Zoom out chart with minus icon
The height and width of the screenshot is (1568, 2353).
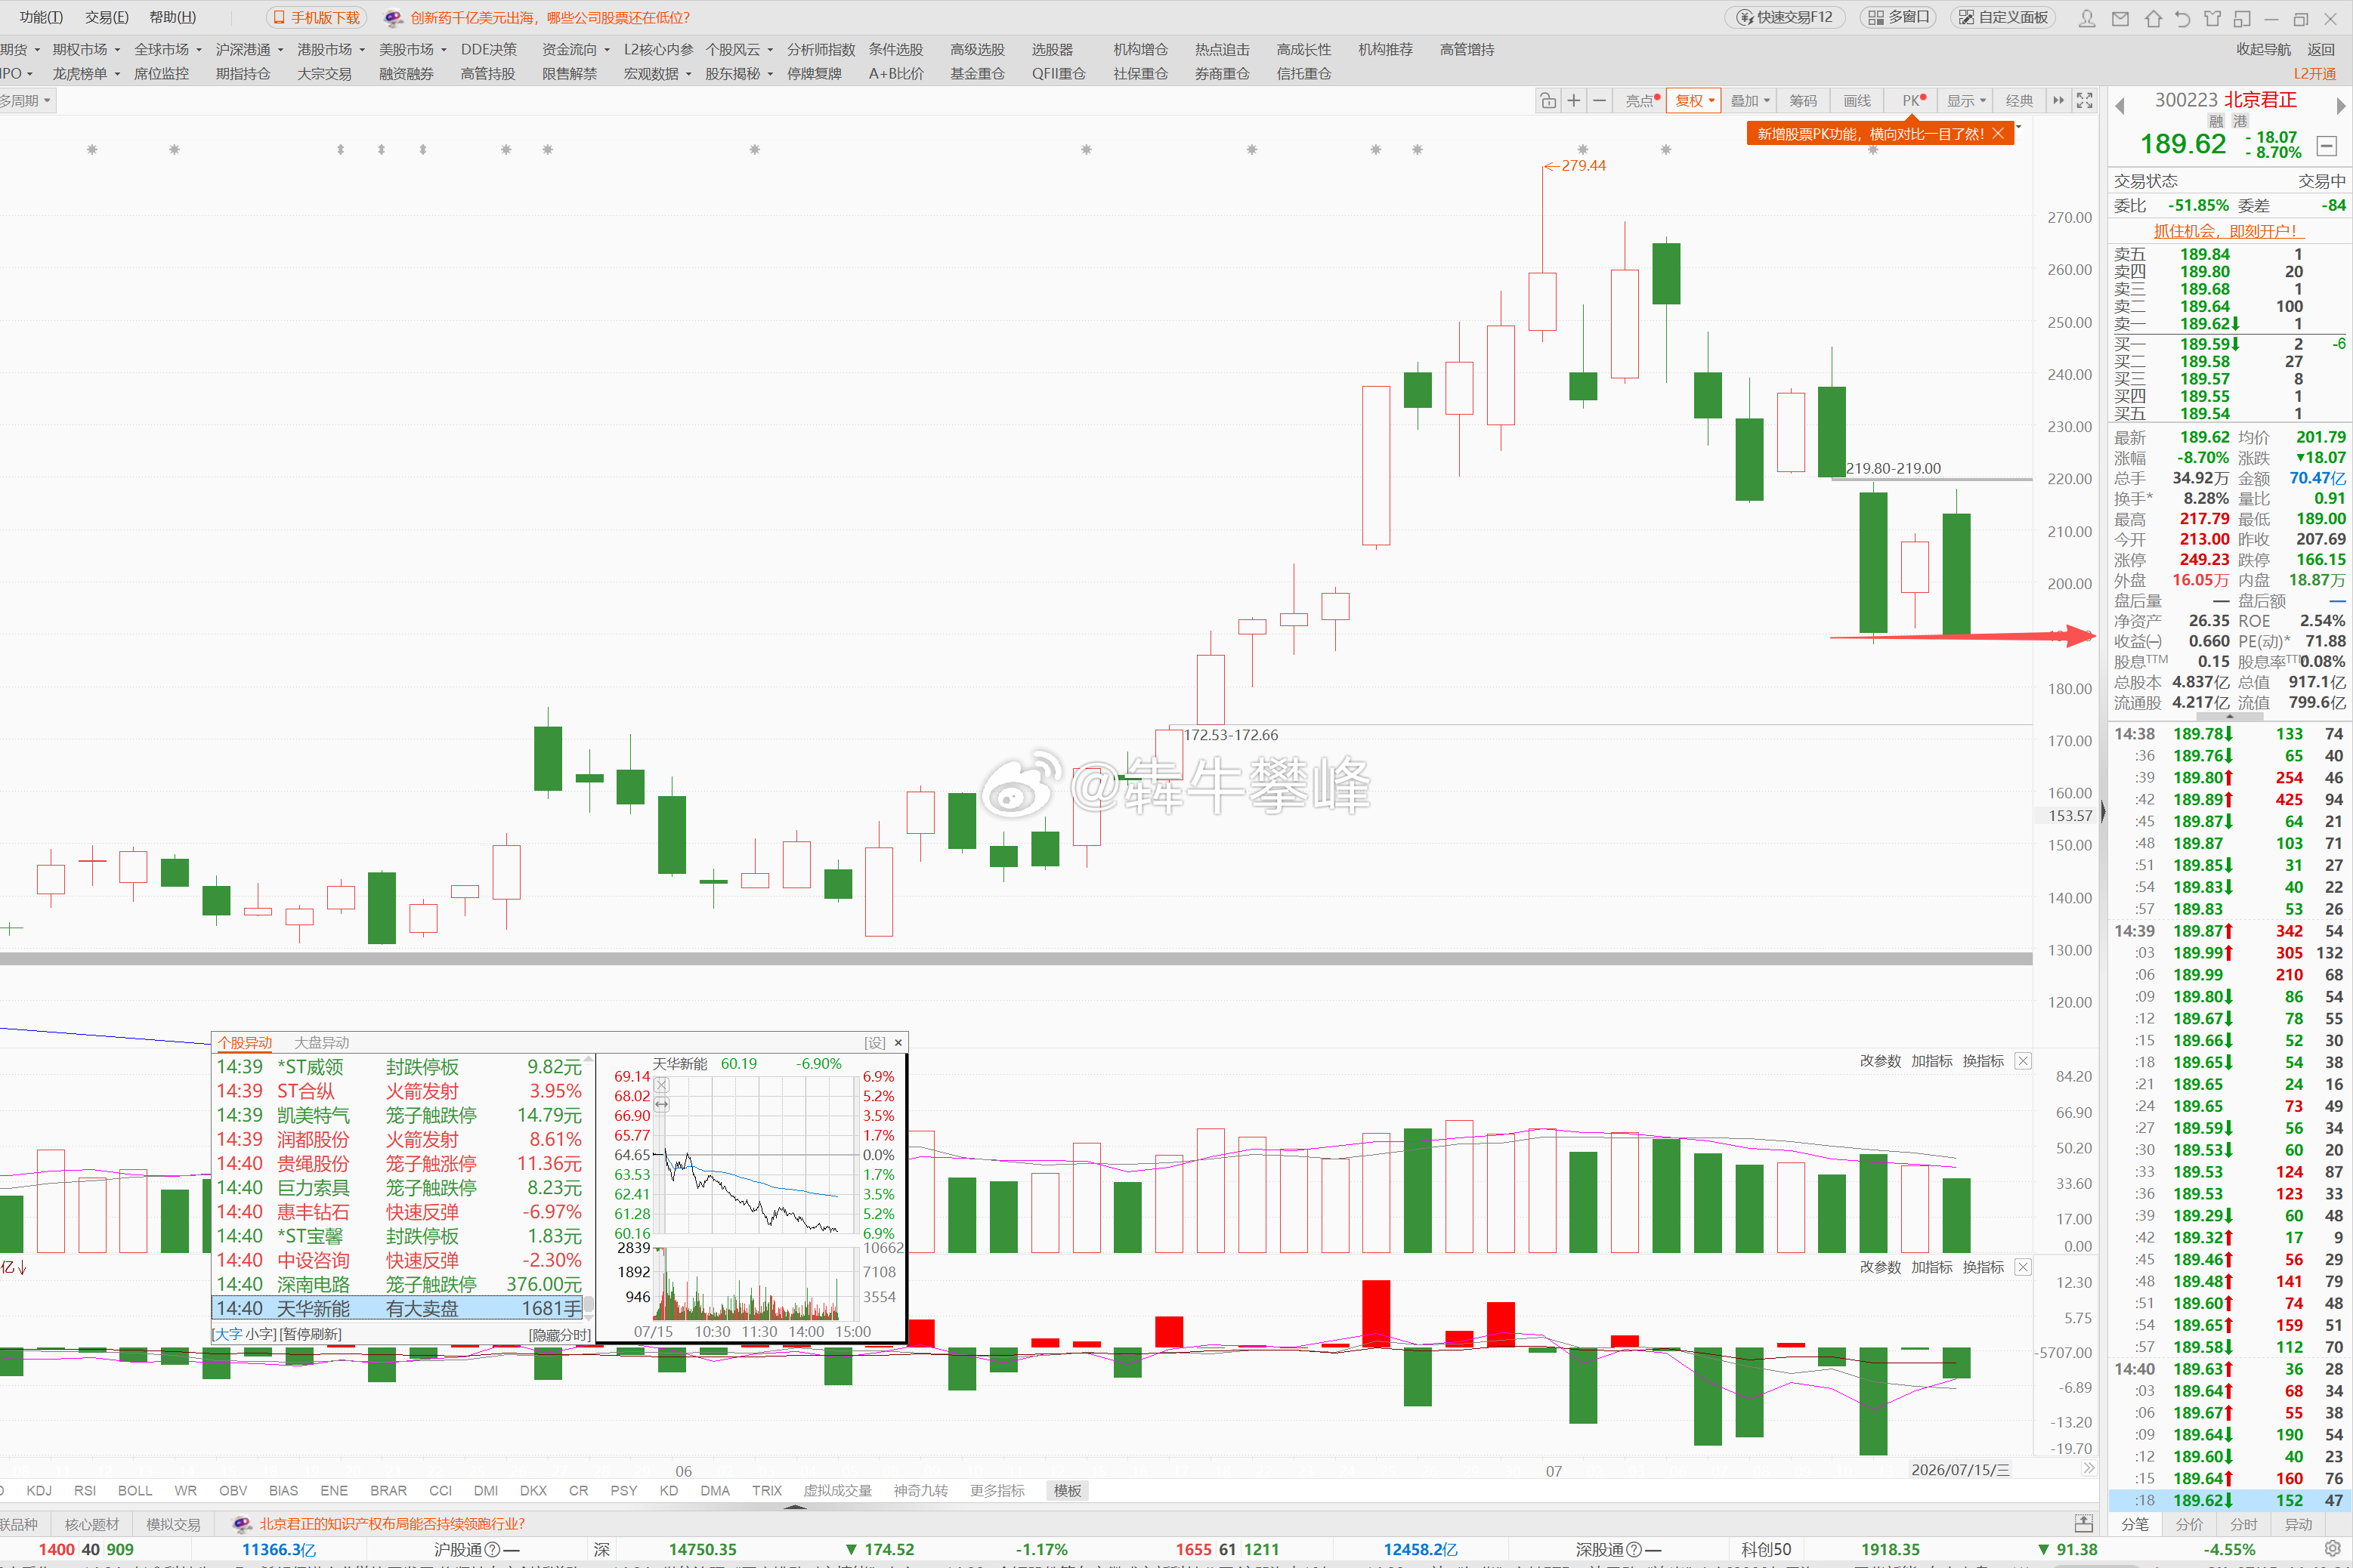[x=1600, y=101]
